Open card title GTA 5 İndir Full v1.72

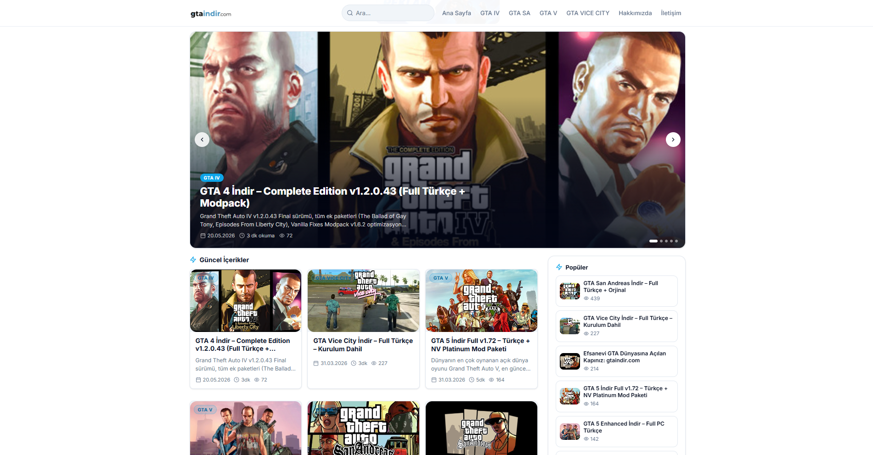pos(480,345)
